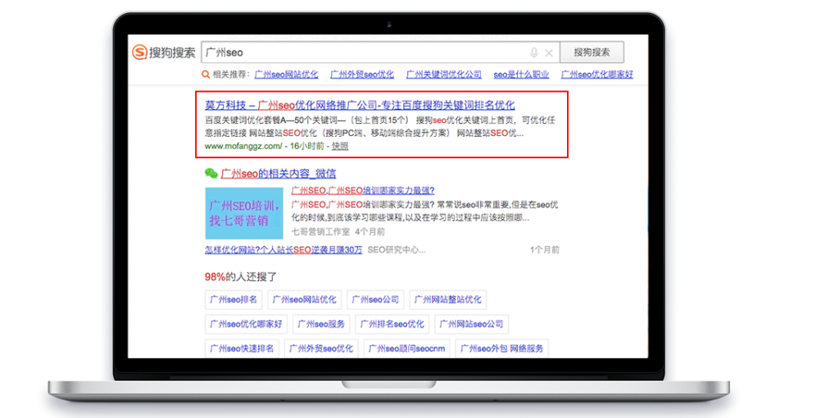Select suggestion chip 广州seo排名

234,300
